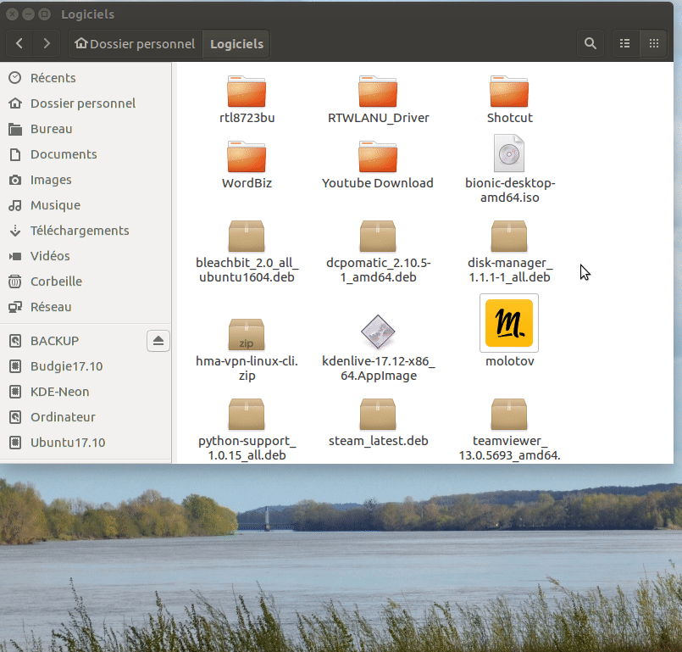Eject the BACKUP drive
Screen dimensions: 682x652
click(x=158, y=341)
